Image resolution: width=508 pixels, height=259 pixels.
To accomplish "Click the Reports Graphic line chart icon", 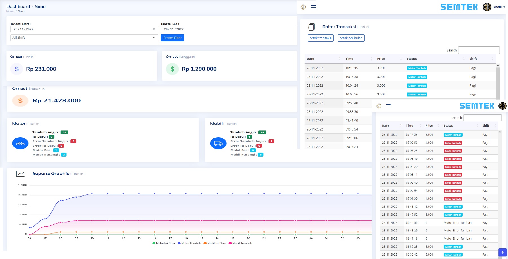I will 20,174.
